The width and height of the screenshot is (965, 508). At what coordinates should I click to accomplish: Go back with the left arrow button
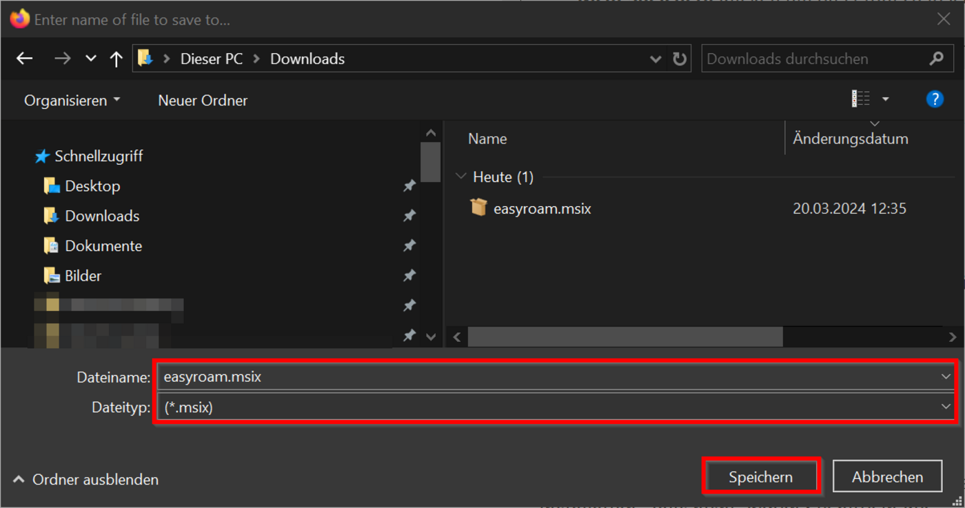click(25, 59)
